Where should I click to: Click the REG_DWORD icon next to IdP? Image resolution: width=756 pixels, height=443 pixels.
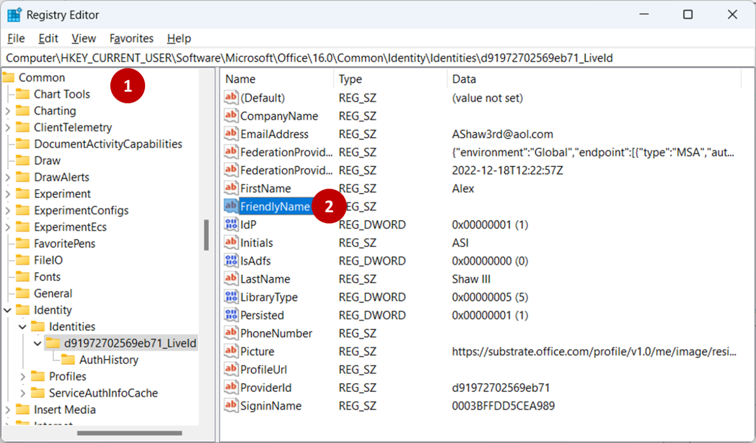(230, 224)
